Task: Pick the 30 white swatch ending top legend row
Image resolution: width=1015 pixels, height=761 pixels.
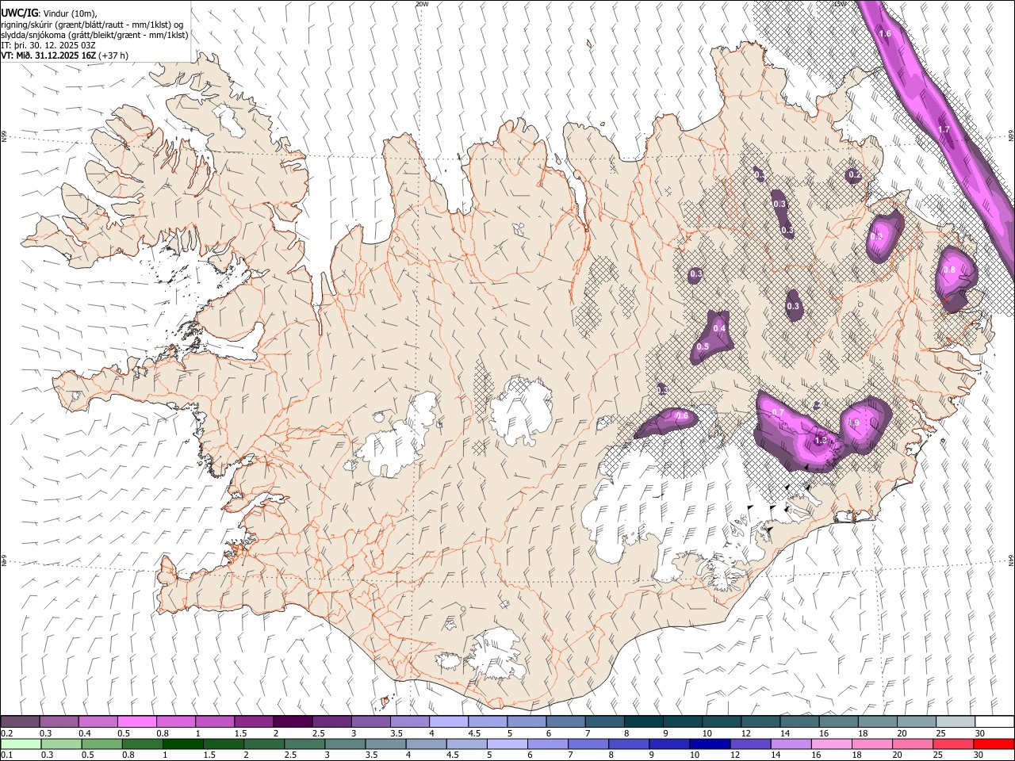Action: (x=994, y=722)
